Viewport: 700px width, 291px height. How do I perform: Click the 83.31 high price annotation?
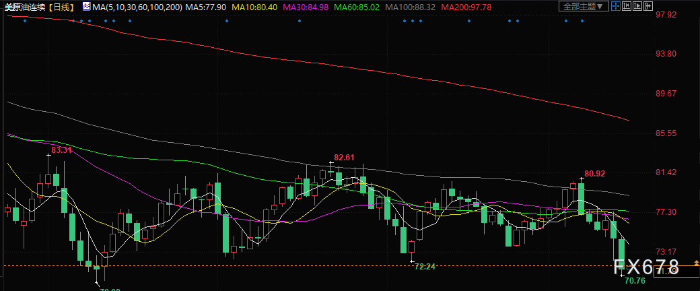(x=61, y=150)
